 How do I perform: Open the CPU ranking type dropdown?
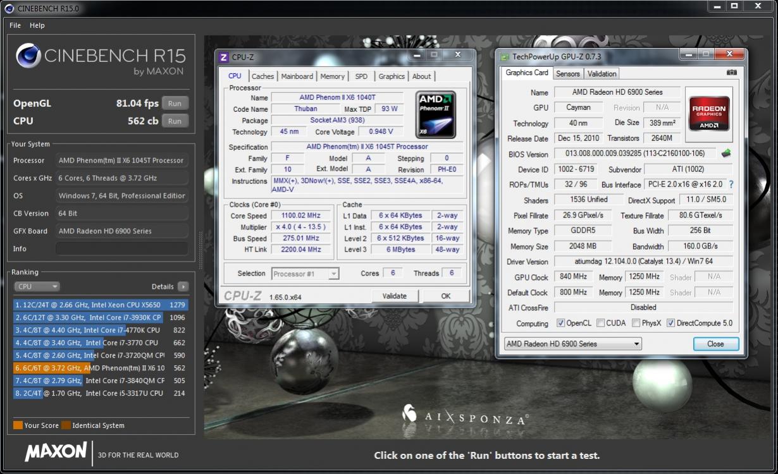click(x=37, y=286)
